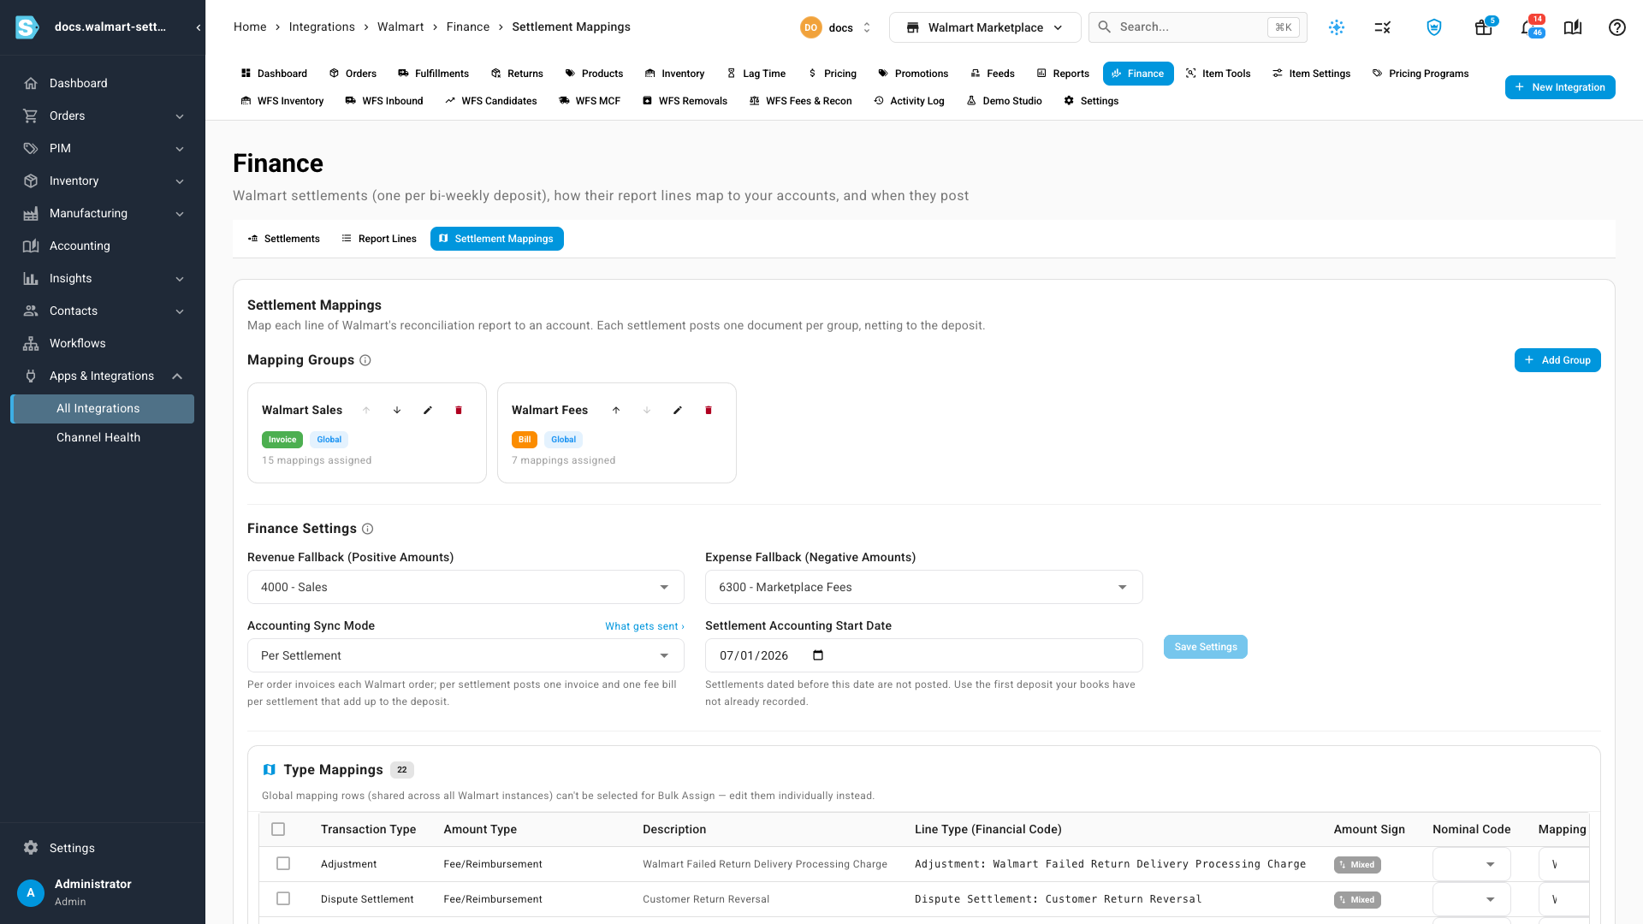Open the WFS Fees & Recon tab
1643x924 pixels.
[800, 101]
